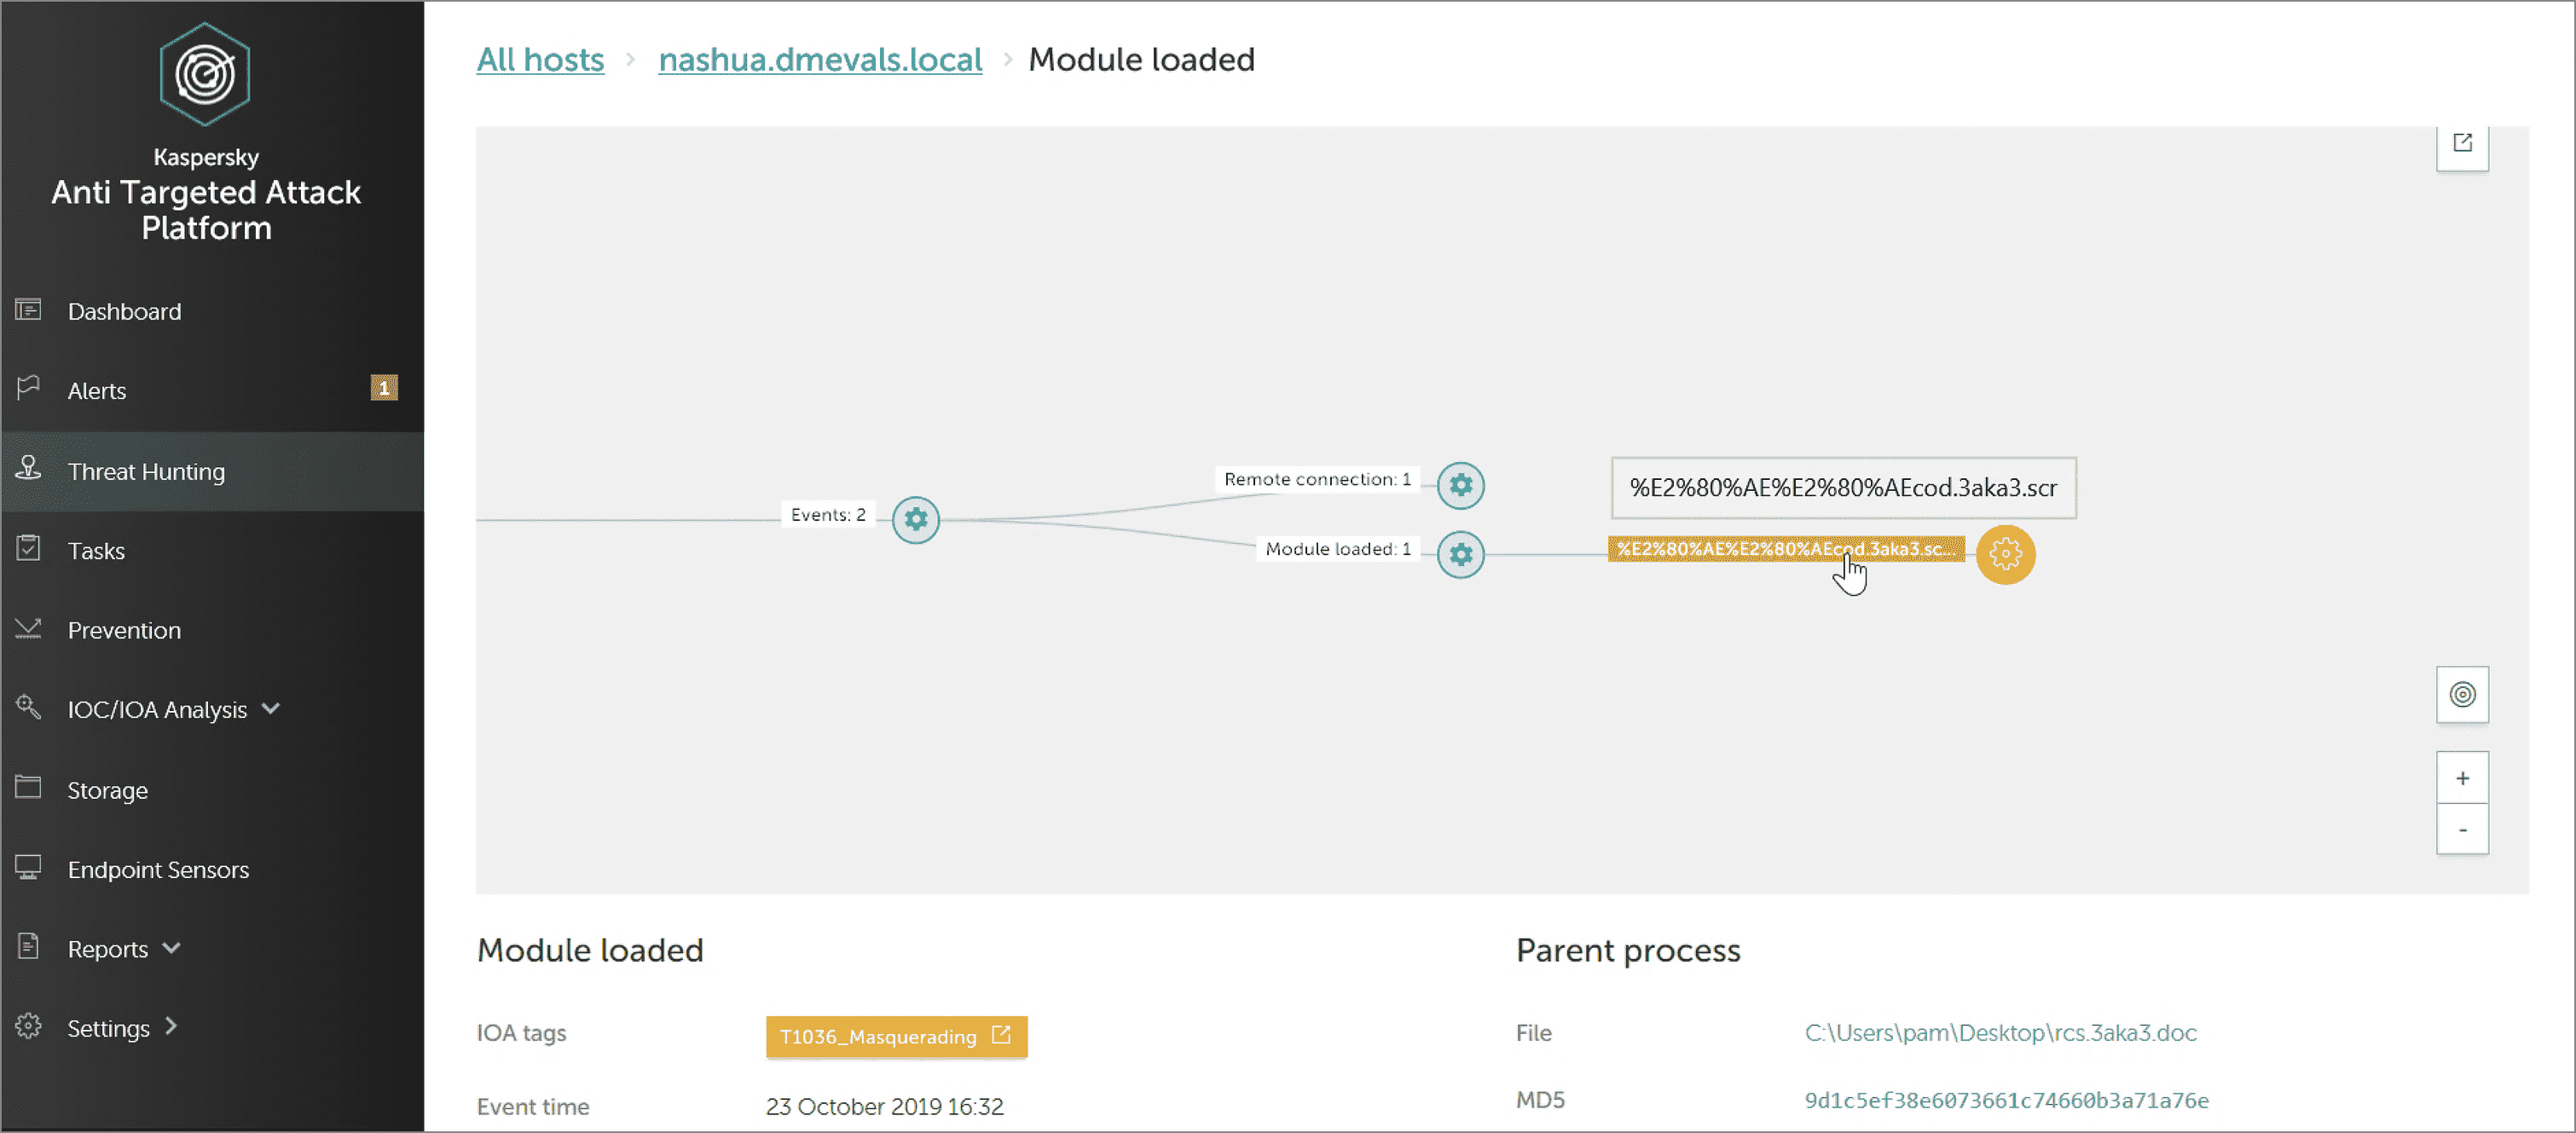Expand the Settings submenu arrow
2576x1133 pixels.
pyautogui.click(x=172, y=1027)
